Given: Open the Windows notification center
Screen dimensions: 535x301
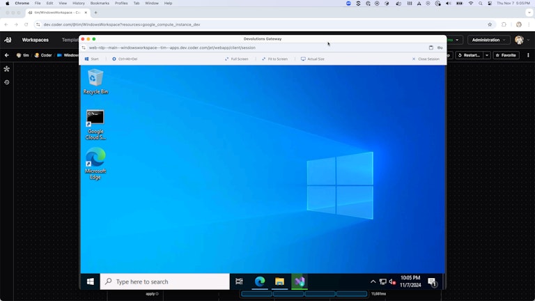Looking at the screenshot, I should (x=433, y=282).
